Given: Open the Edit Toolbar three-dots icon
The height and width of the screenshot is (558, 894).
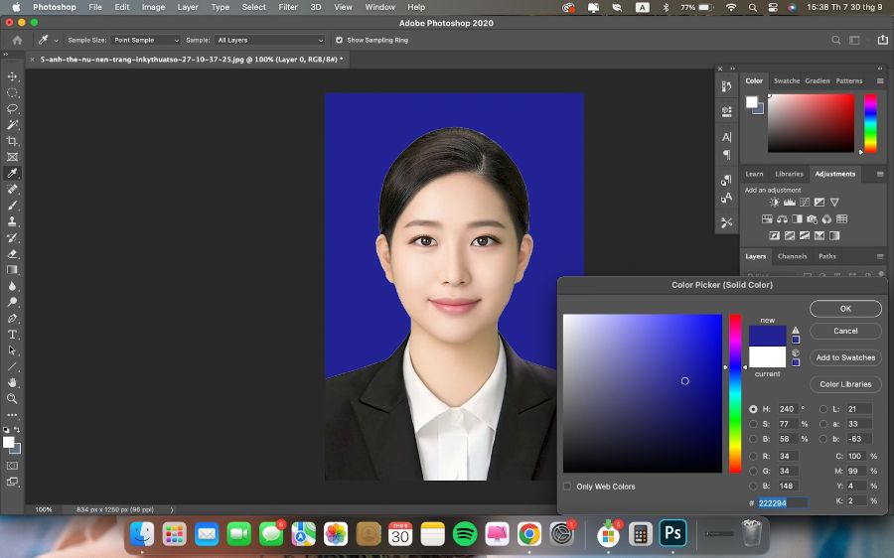Looking at the screenshot, I should pos(12,415).
